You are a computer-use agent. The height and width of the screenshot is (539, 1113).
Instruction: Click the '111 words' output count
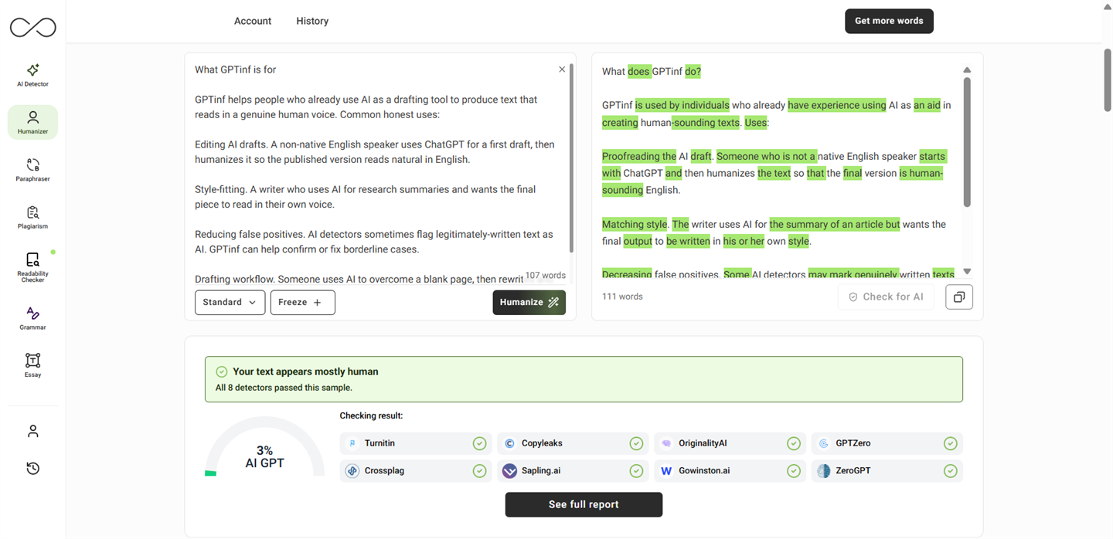coord(622,297)
